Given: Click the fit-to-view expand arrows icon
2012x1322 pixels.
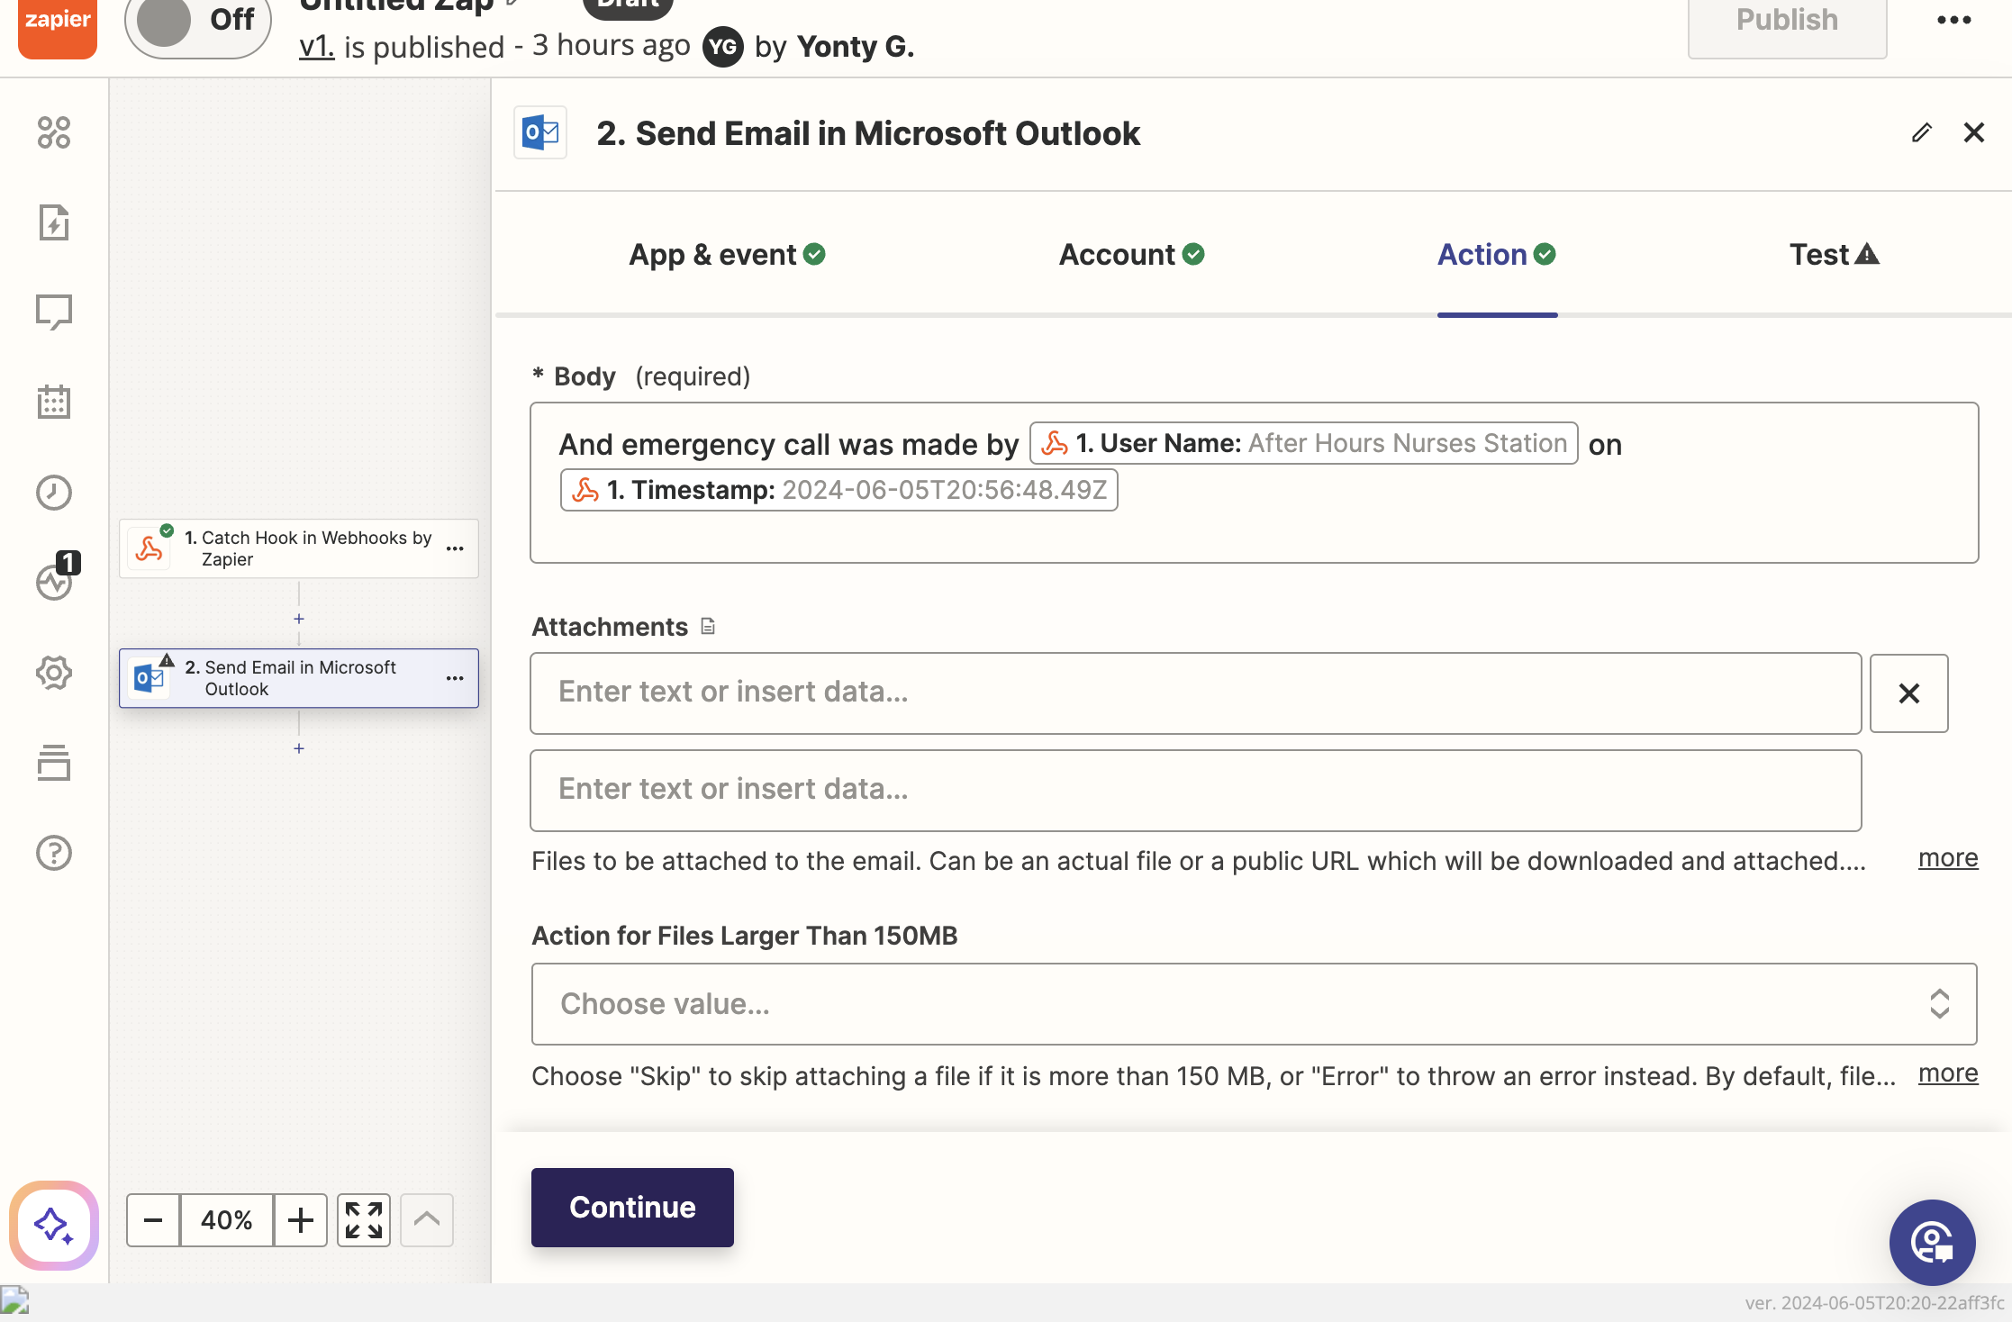Looking at the screenshot, I should [364, 1220].
